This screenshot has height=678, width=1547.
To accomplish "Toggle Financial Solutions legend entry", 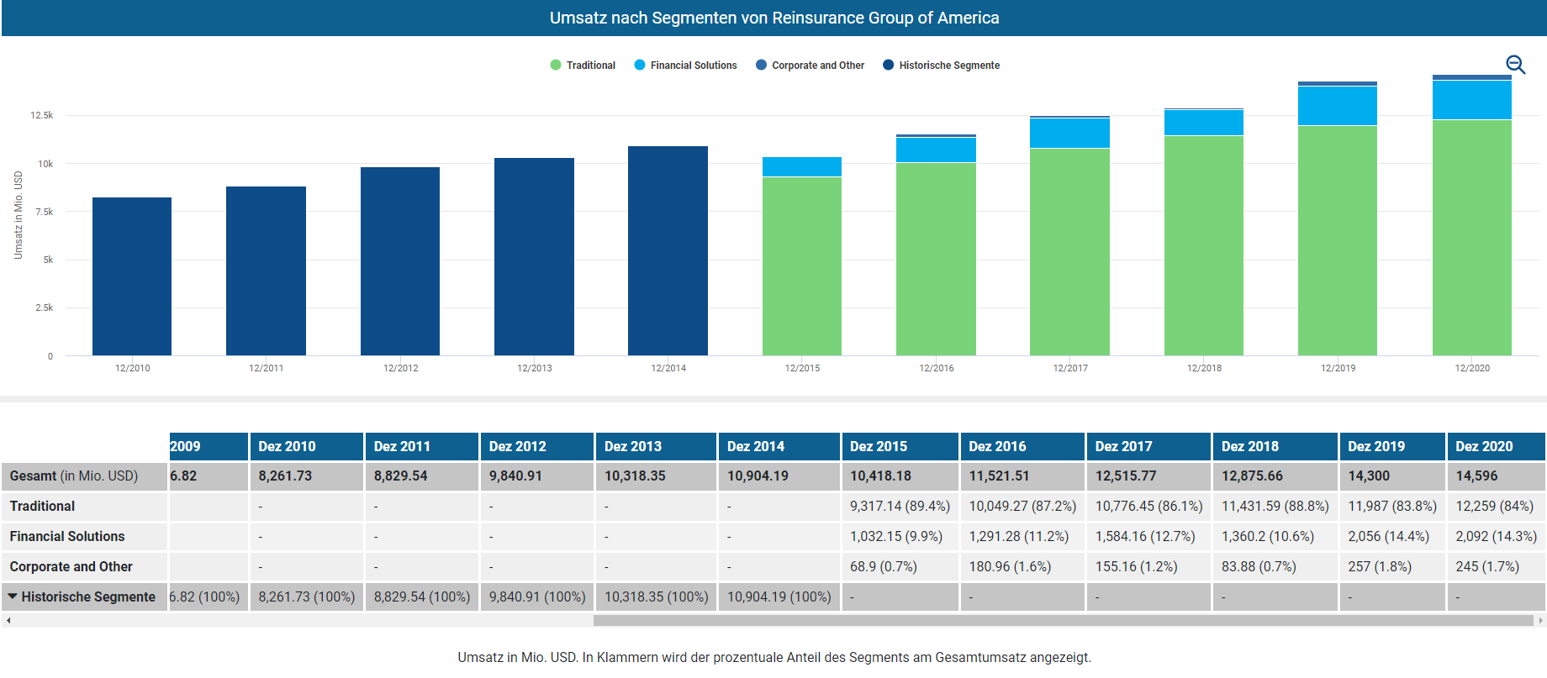I will (685, 66).
